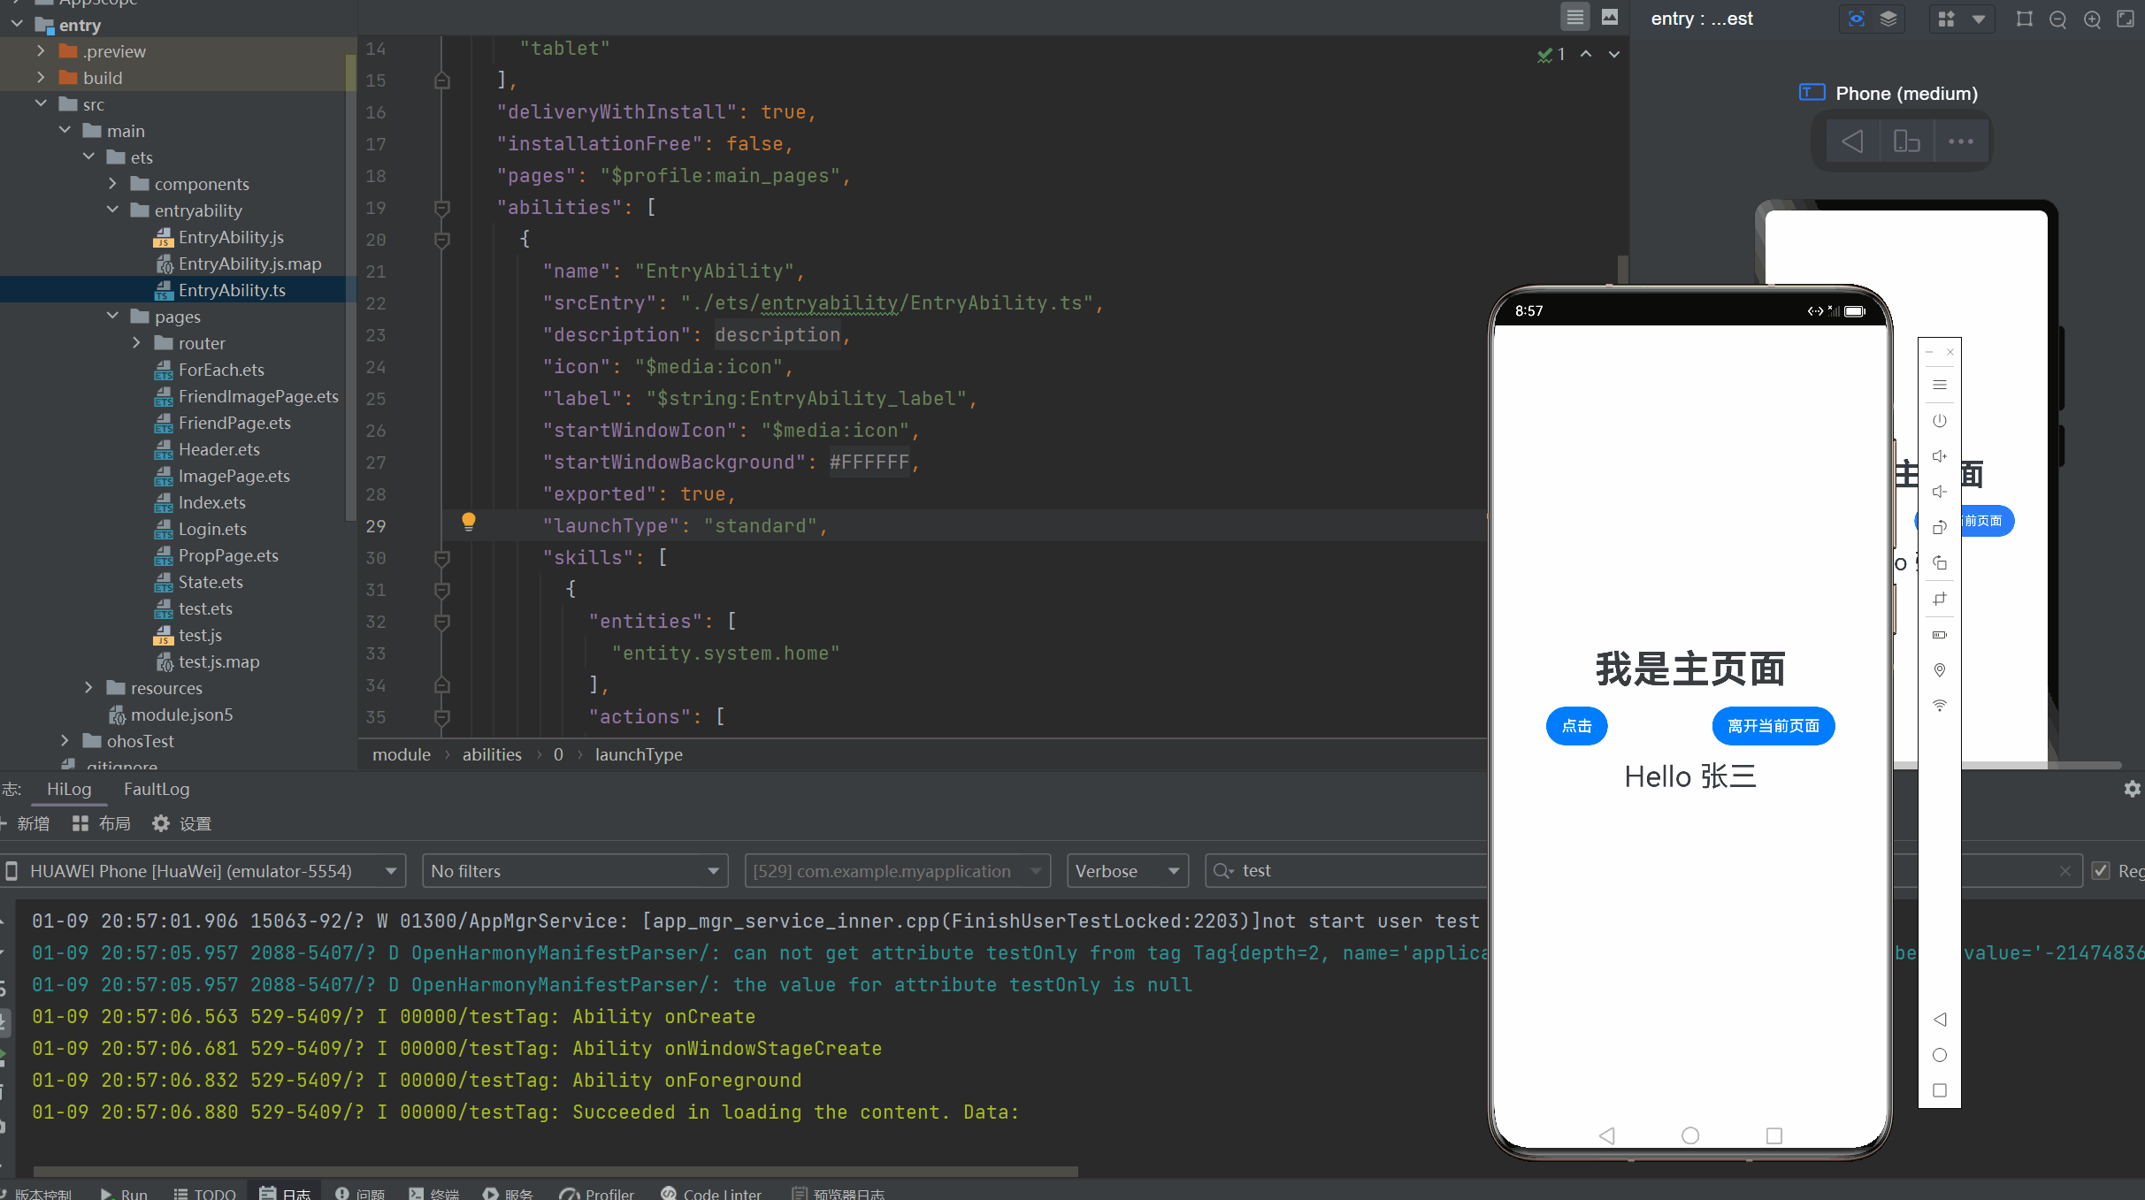Open the No filters dropdown
Screen dimensions: 2145x1200
(x=574, y=871)
